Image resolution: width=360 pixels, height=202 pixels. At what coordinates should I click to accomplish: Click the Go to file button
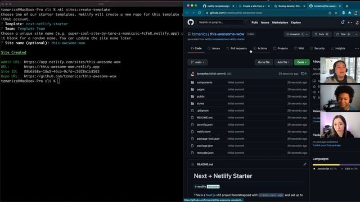tap(264, 62)
